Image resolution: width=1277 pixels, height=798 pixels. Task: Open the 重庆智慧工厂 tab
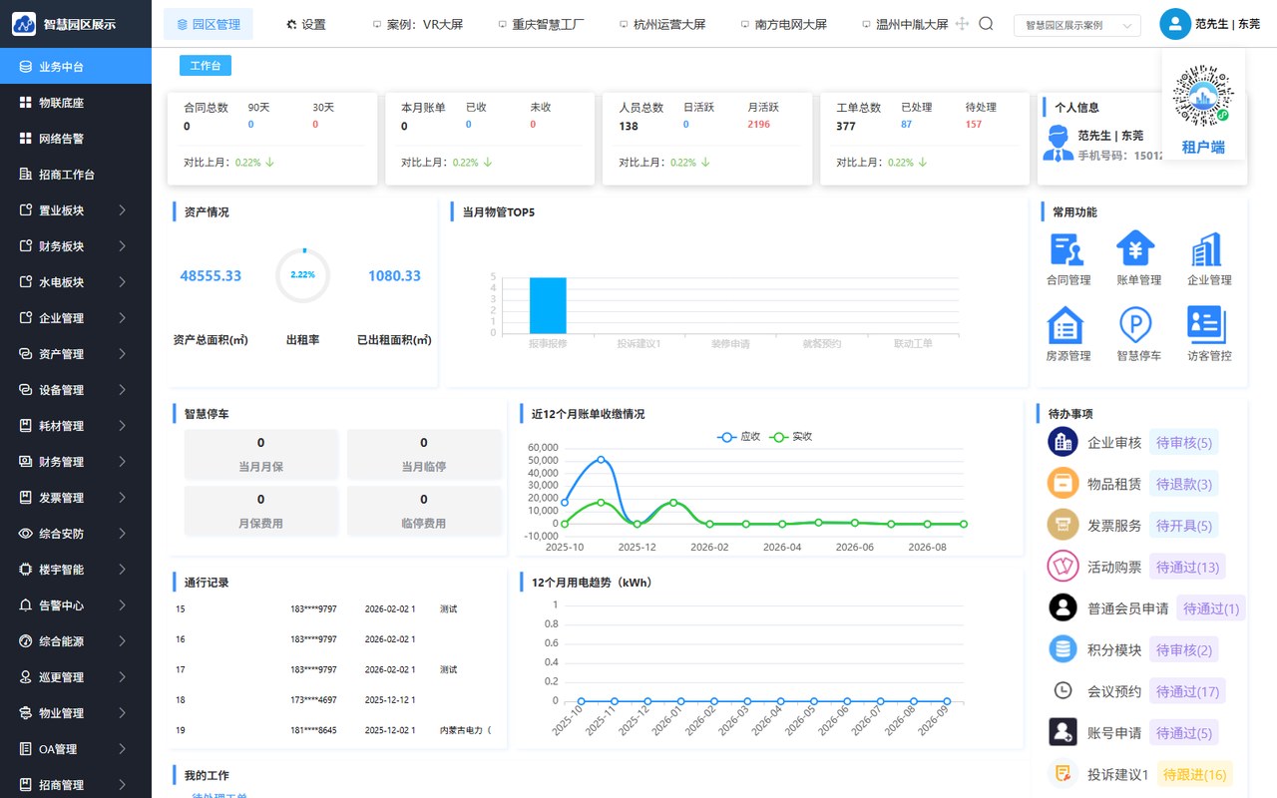541,24
